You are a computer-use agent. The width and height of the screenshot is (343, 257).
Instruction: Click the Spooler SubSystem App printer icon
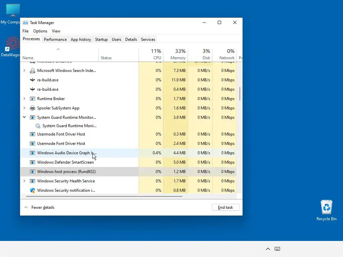[32, 108]
